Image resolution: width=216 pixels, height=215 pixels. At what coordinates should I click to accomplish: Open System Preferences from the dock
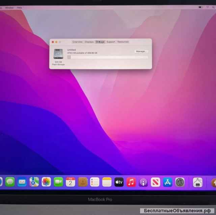point(180,182)
